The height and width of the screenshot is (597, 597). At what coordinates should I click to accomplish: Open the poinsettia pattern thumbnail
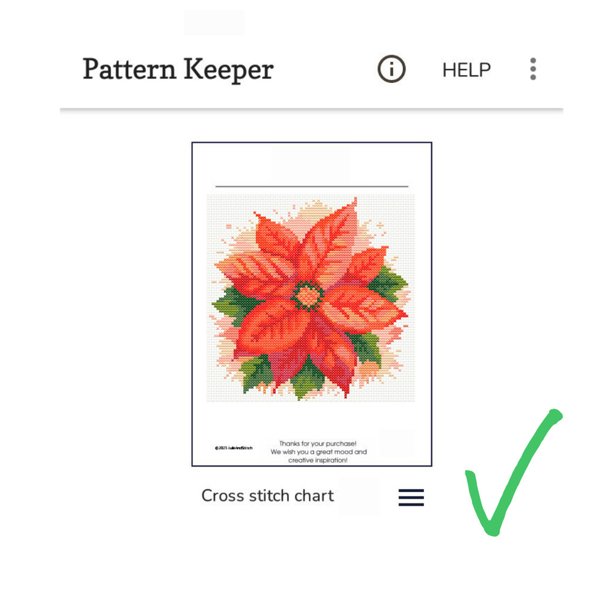pyautogui.click(x=312, y=304)
